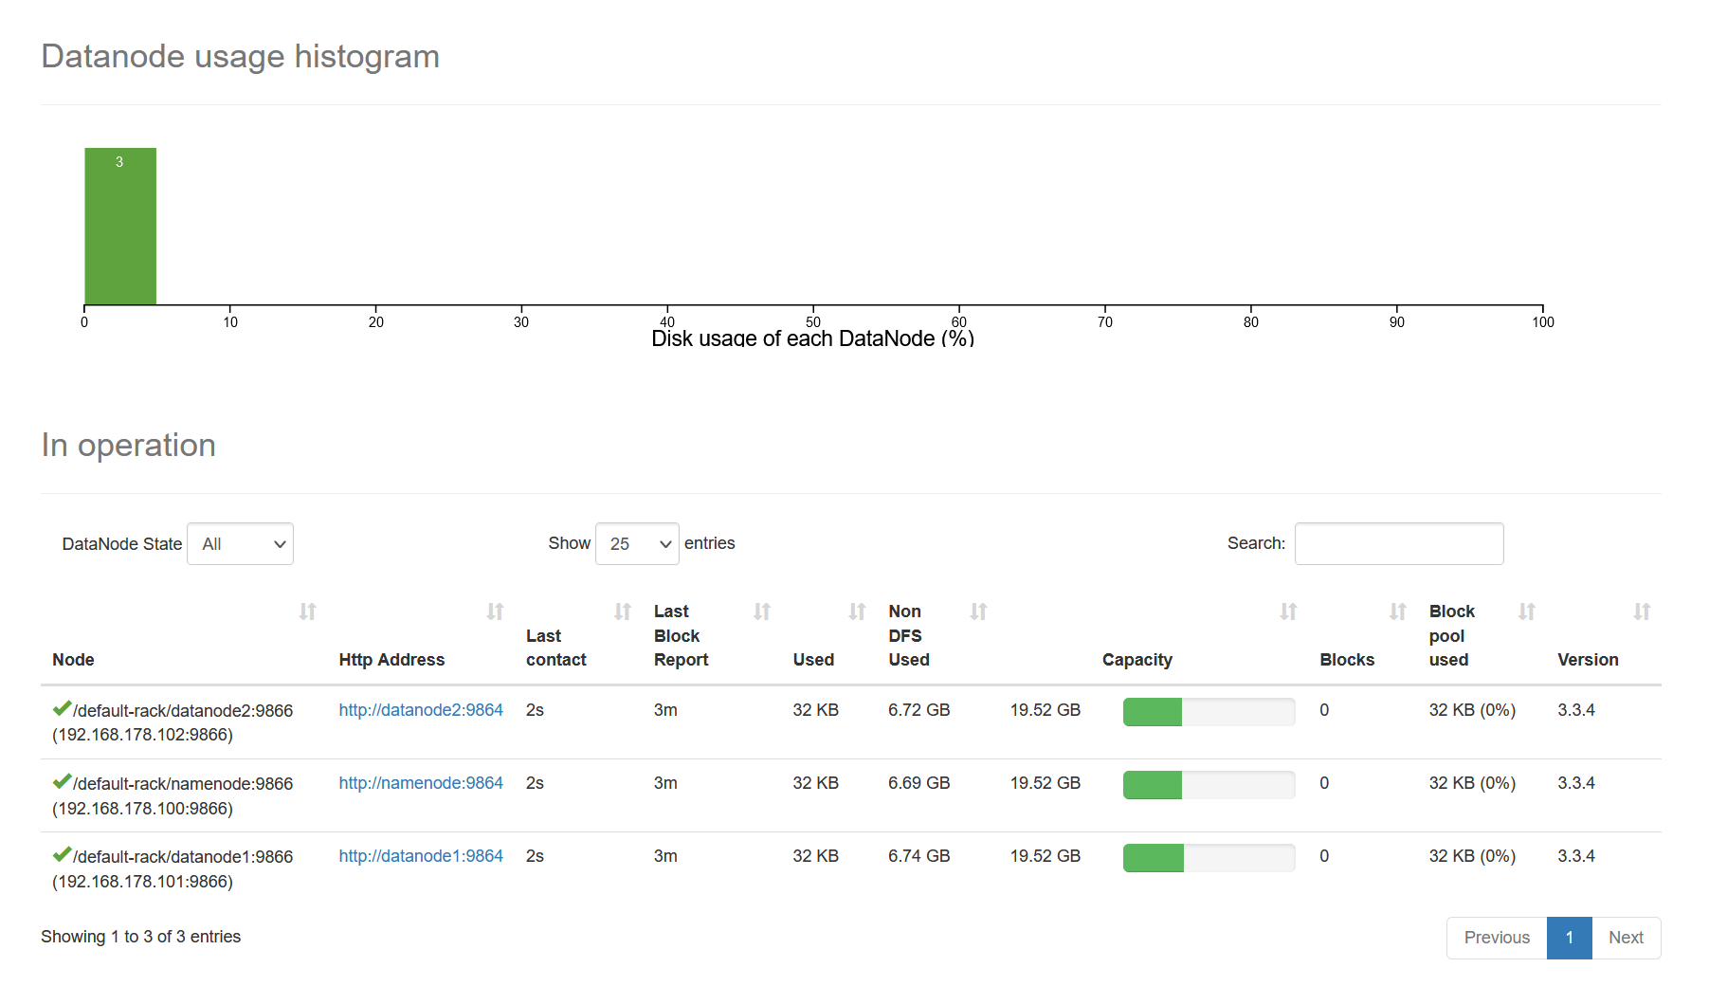The image size is (1709, 986).
Task: Expand the Show entries count dropdown
Action: 637,544
